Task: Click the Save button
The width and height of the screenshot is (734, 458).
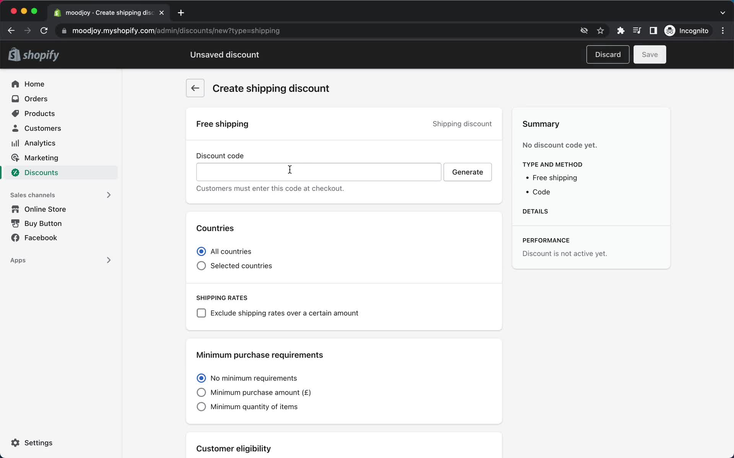Action: [650, 55]
